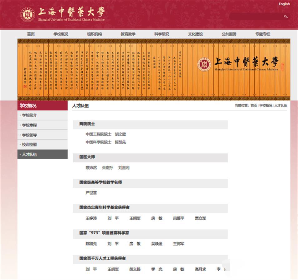Switch the site language to English
Image resolution: width=298 pixels, height=280 pixels.
tap(284, 4)
